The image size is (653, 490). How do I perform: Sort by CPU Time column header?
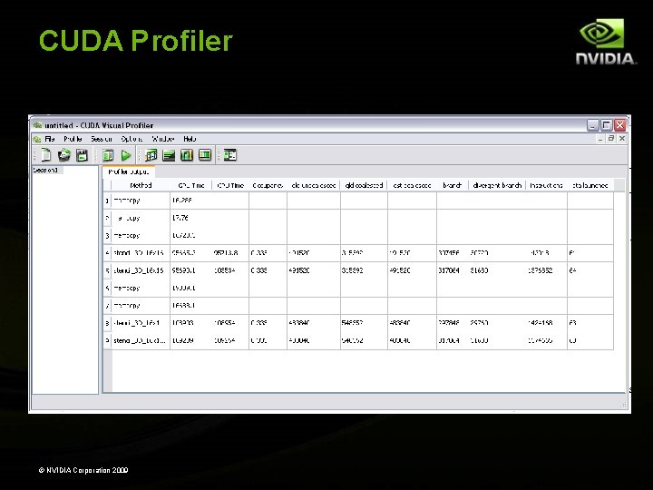pyautogui.click(x=230, y=185)
